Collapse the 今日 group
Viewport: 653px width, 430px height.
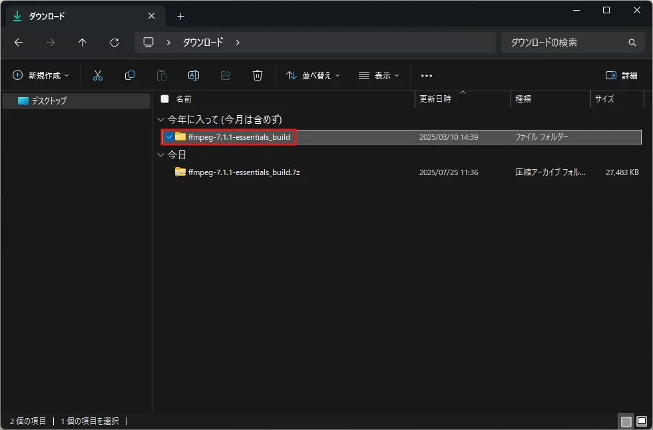click(160, 155)
